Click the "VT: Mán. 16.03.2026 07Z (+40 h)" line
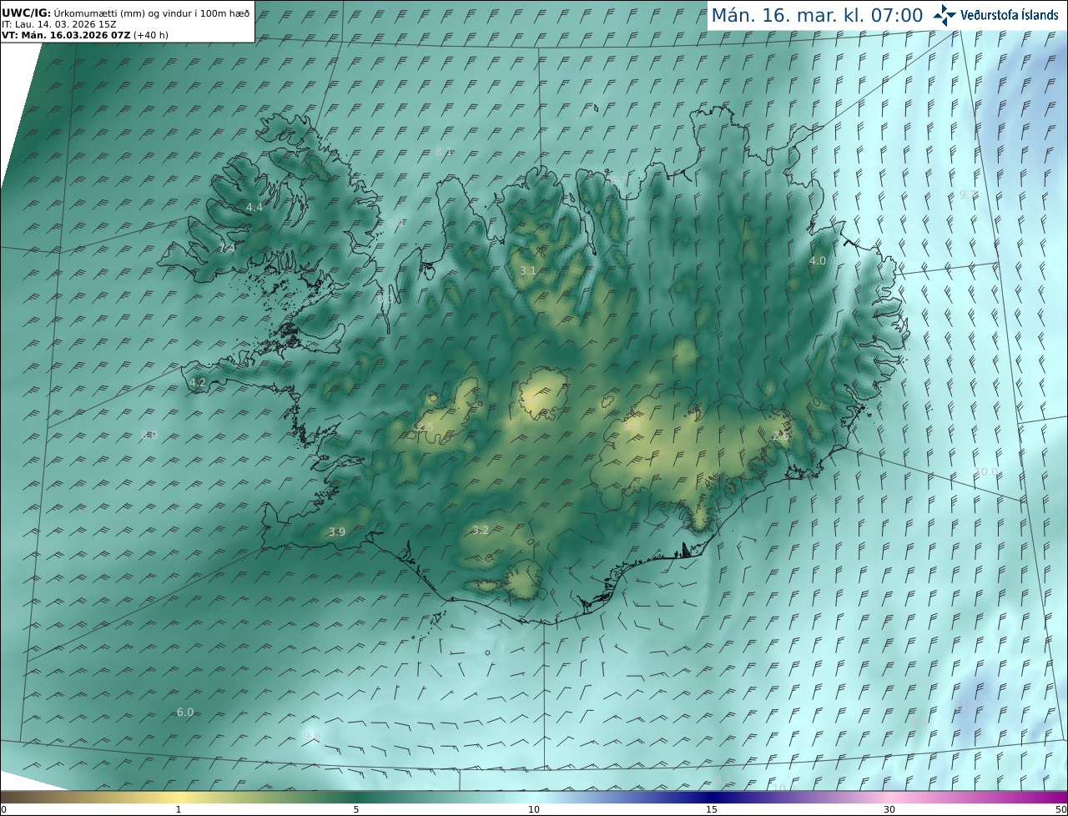The width and height of the screenshot is (1068, 816). (x=83, y=35)
